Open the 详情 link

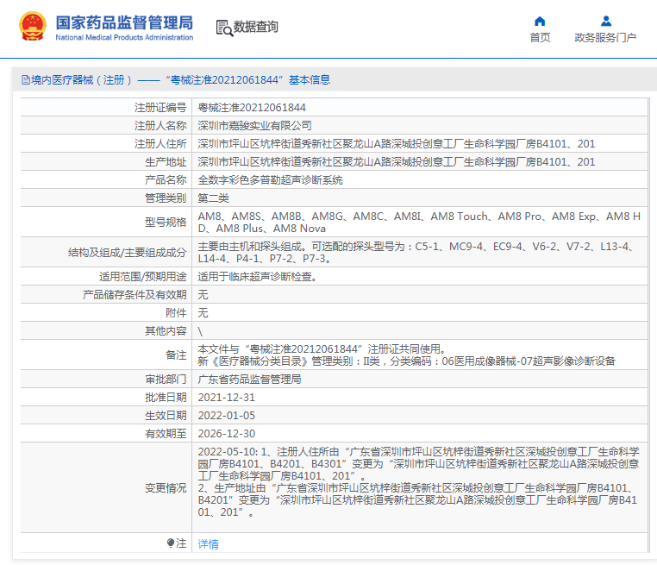tap(208, 544)
